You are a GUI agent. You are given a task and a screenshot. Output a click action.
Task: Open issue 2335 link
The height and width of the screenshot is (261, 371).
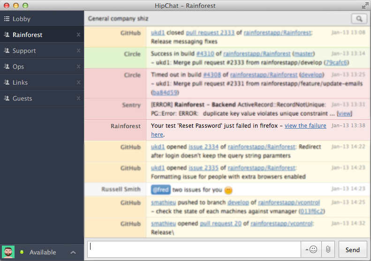(x=204, y=168)
